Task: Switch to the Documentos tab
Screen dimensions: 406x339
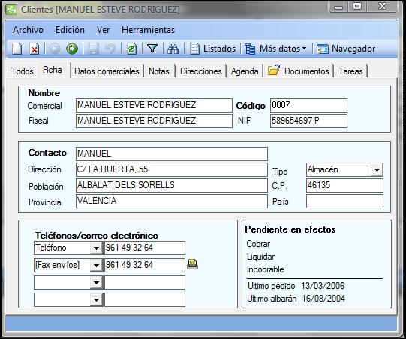Action: point(298,71)
